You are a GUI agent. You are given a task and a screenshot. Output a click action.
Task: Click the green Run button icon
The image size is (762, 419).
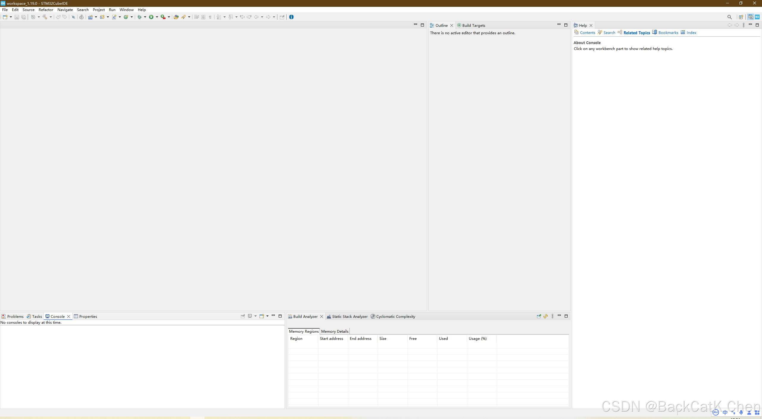pyautogui.click(x=151, y=17)
